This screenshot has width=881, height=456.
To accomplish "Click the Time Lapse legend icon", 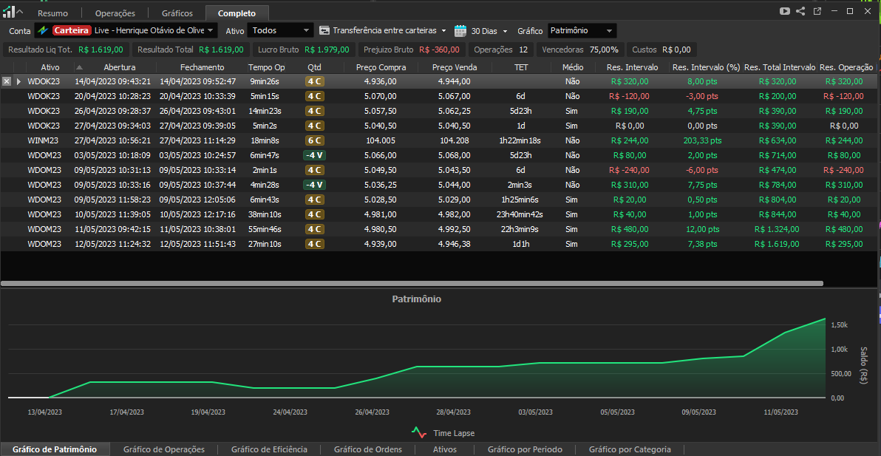I will [418, 432].
